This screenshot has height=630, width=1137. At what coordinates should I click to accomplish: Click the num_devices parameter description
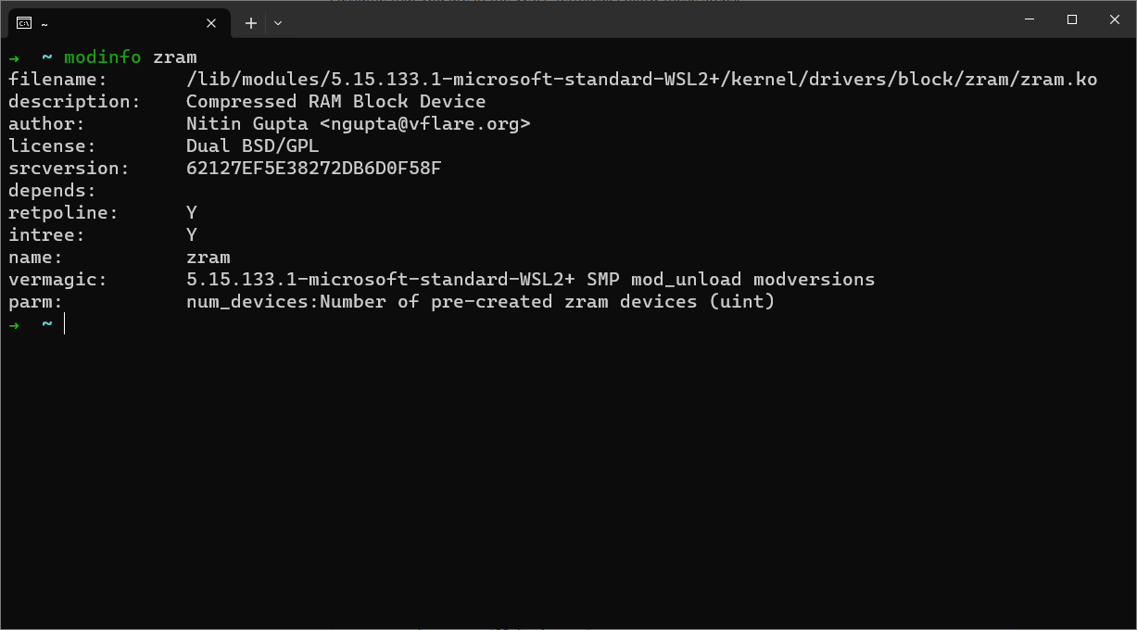tap(480, 302)
